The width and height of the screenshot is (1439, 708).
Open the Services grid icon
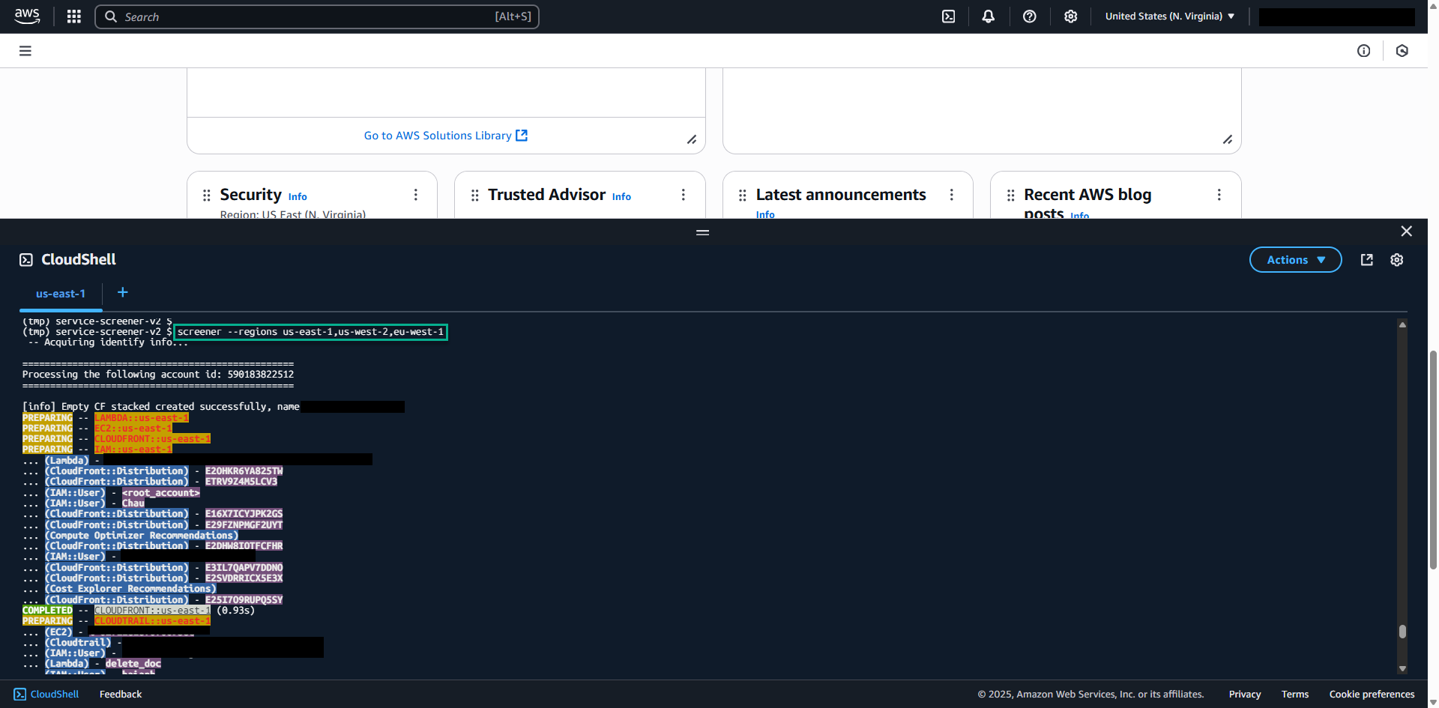[x=73, y=16]
